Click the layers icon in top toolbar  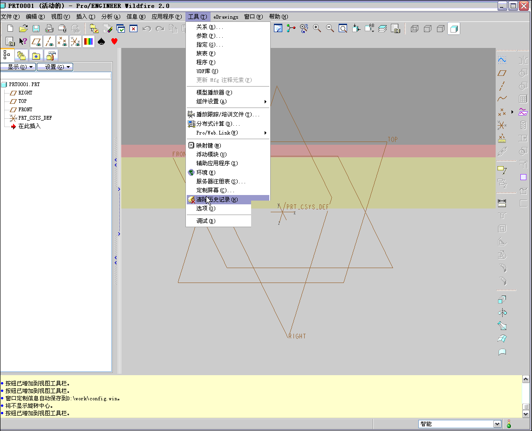[382, 28]
